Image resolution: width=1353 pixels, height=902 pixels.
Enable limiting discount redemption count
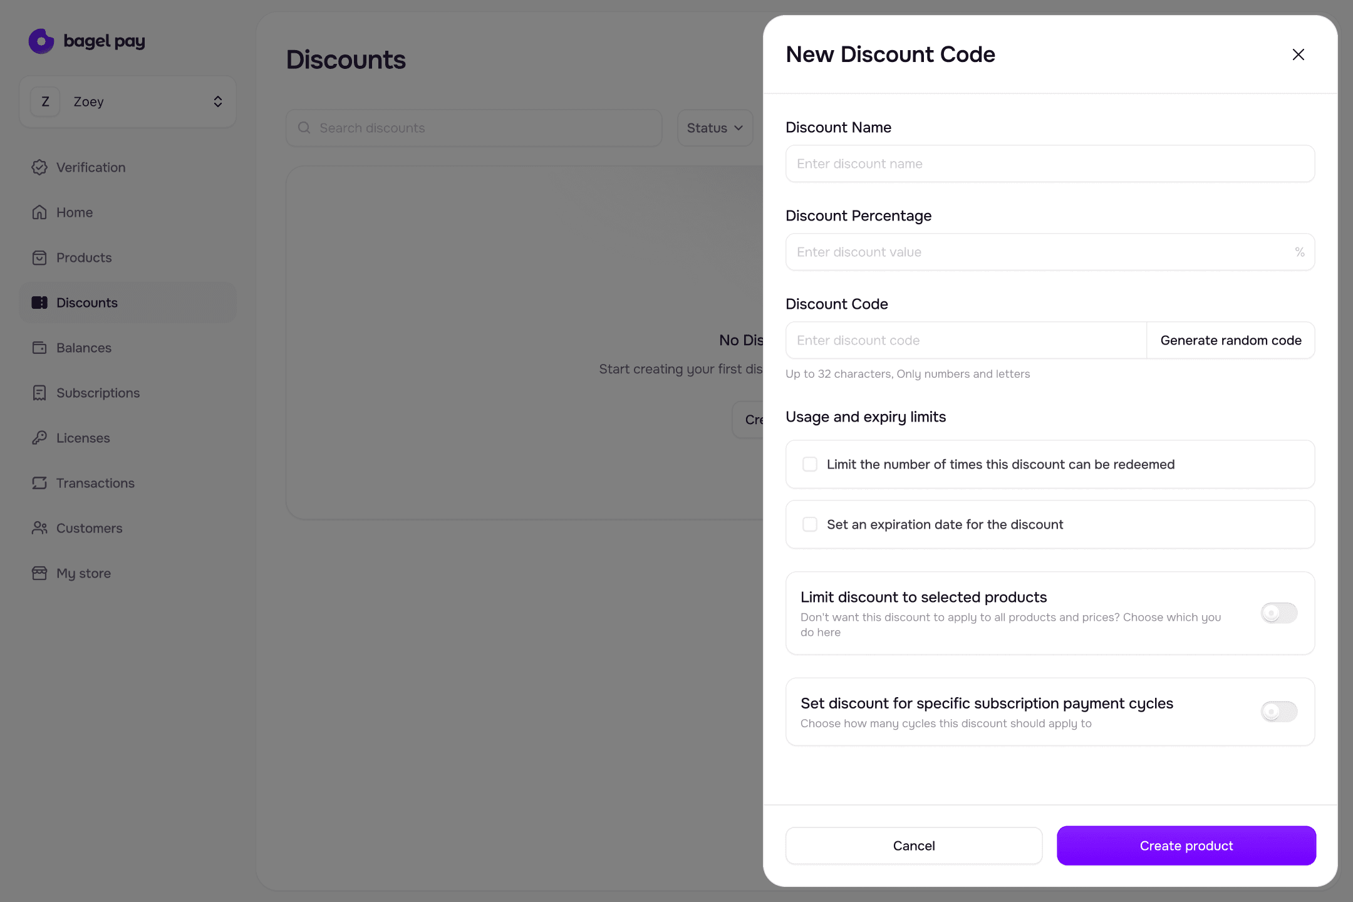pyautogui.click(x=809, y=464)
